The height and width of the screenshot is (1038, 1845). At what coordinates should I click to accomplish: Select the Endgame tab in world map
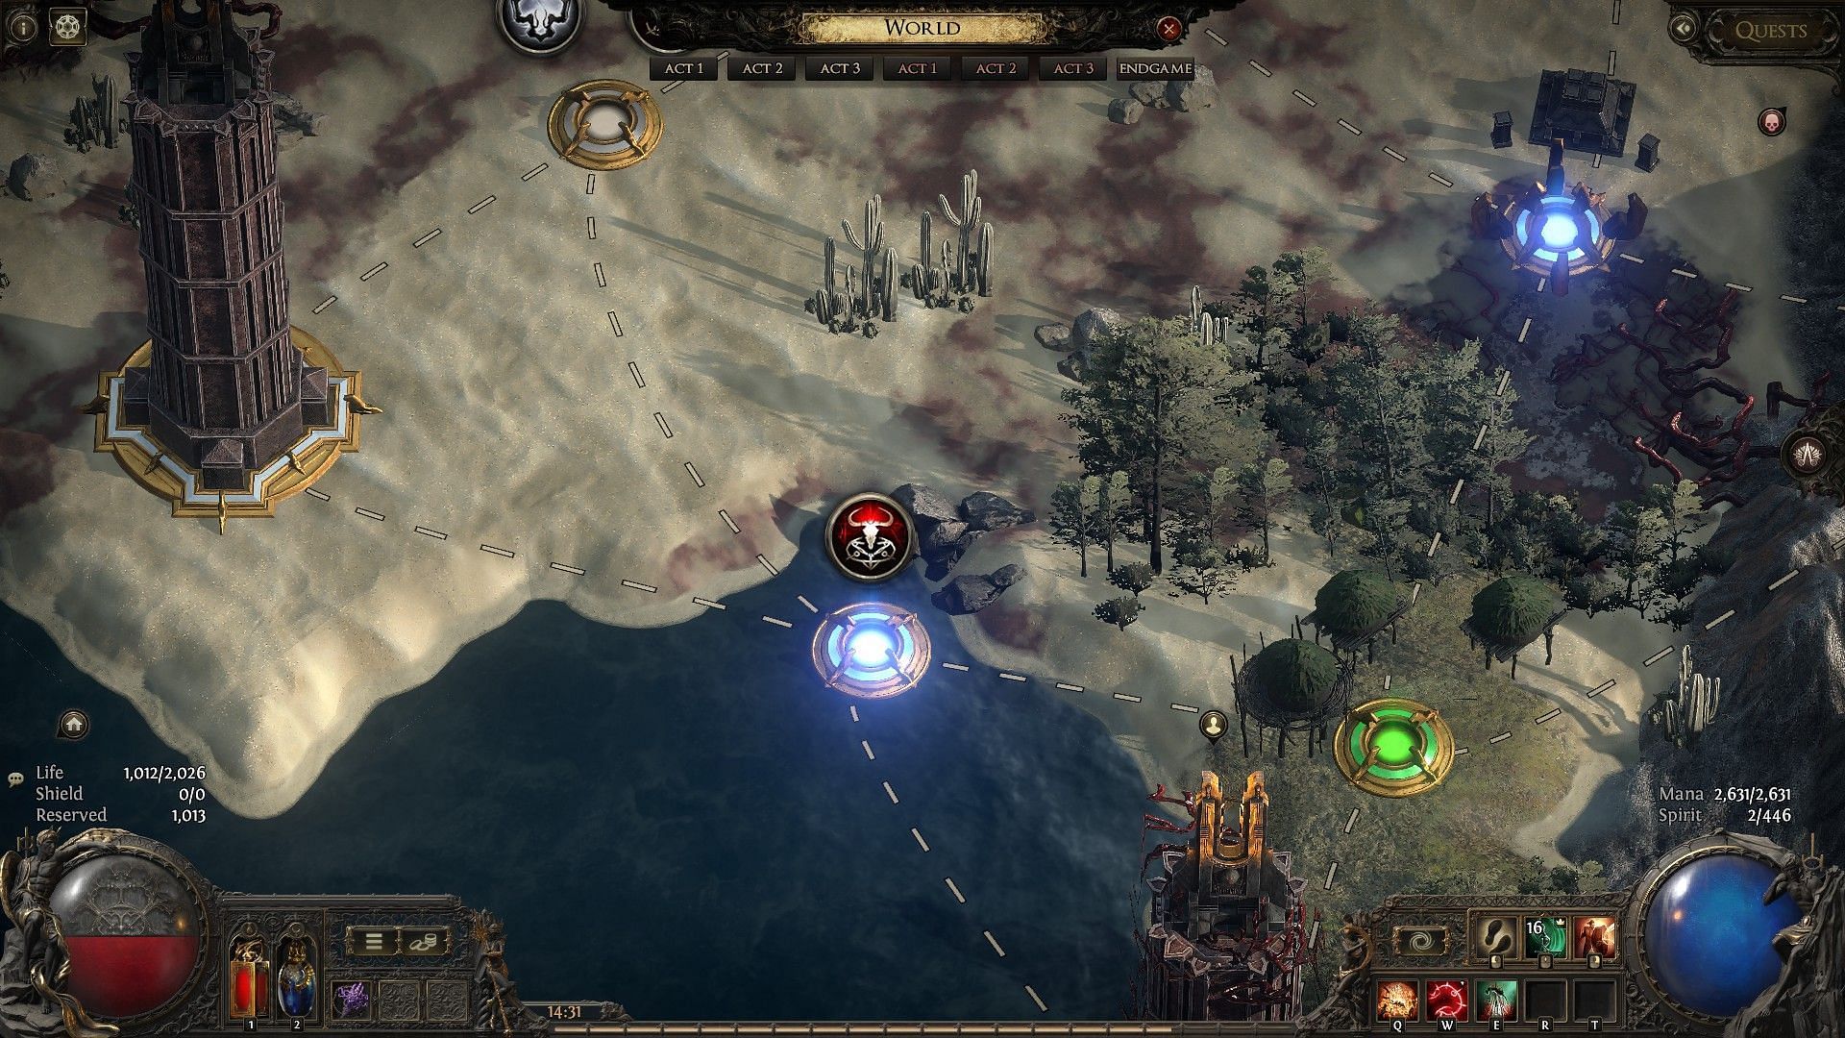(x=1152, y=67)
